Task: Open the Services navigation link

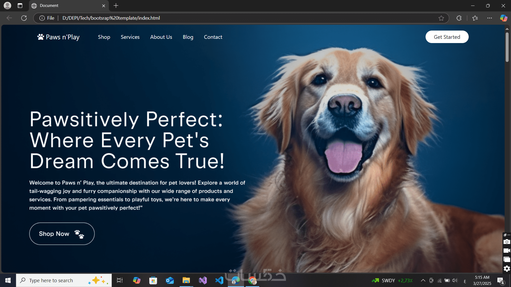Action: pos(130,37)
